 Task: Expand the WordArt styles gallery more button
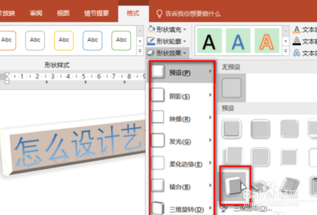[x=285, y=51]
